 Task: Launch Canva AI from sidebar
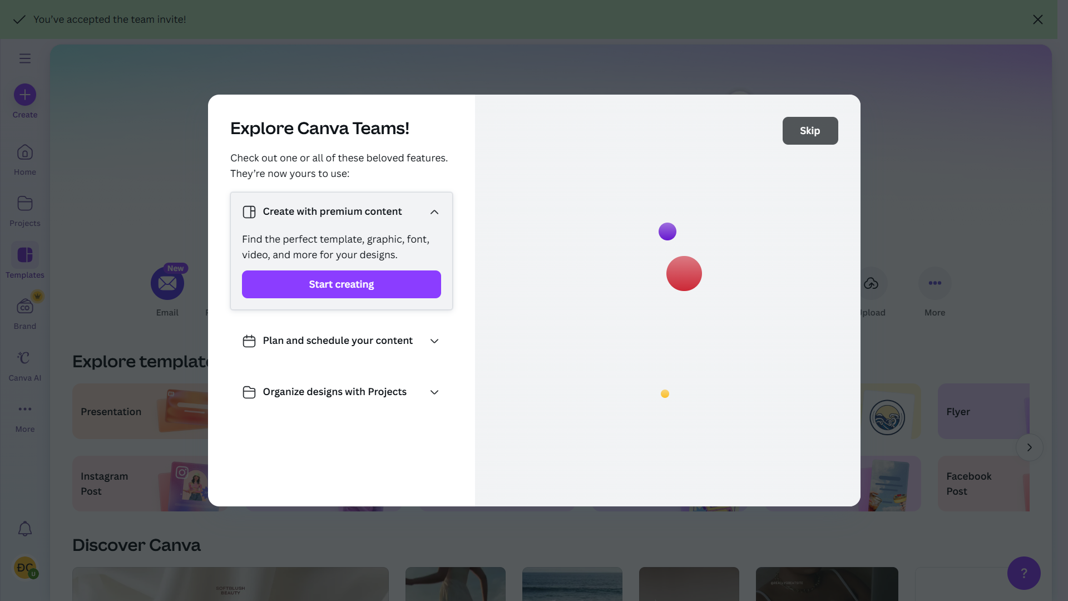[25, 358]
